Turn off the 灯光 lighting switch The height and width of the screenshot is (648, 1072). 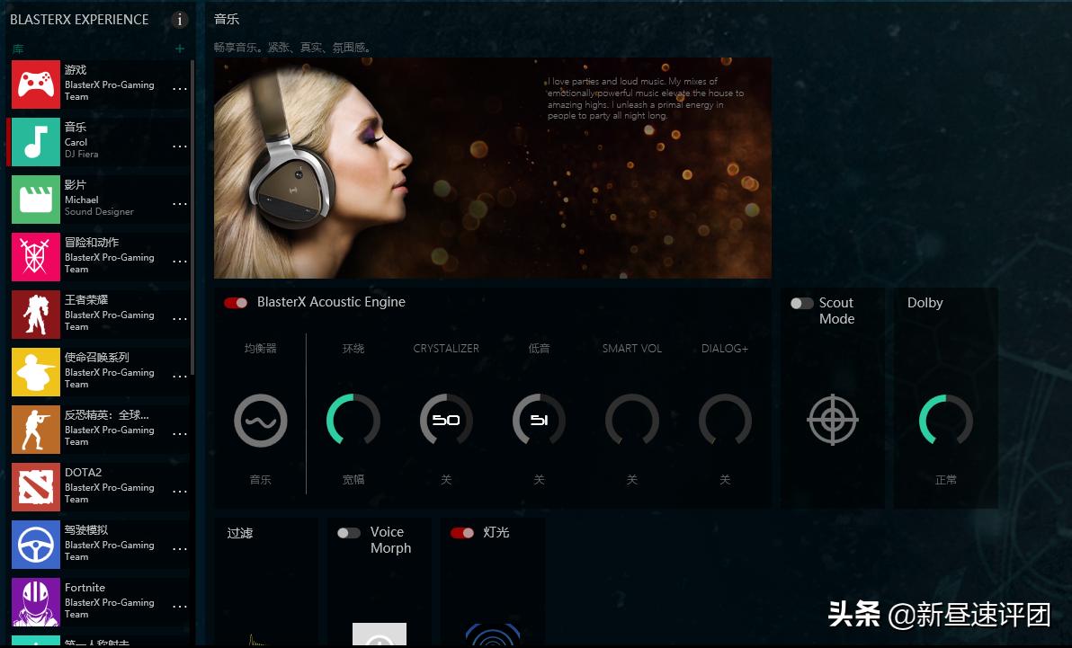tap(462, 532)
